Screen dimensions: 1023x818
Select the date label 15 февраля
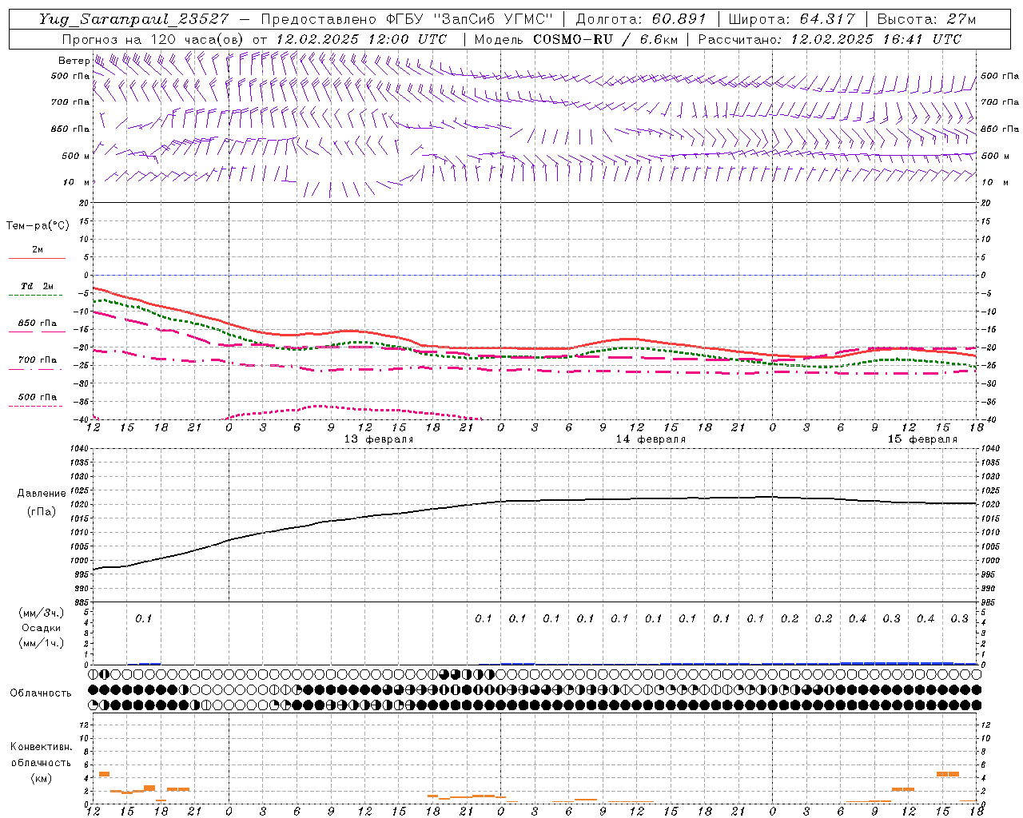[922, 439]
